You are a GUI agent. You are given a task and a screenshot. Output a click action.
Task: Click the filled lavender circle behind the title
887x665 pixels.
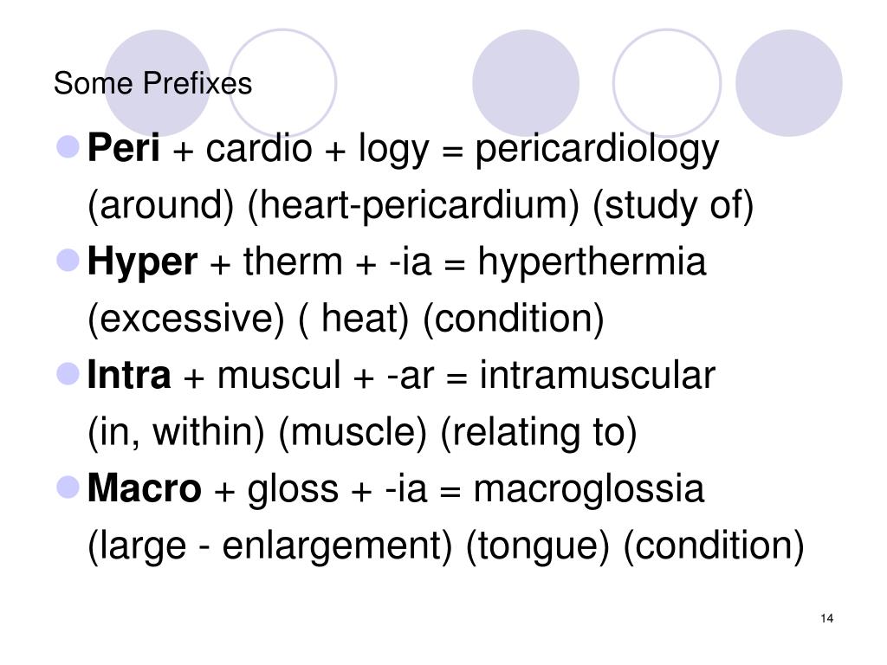(x=158, y=83)
